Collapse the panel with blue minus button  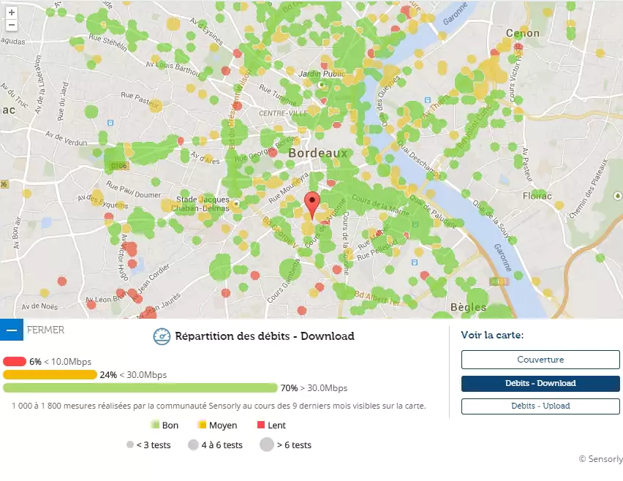[12, 330]
